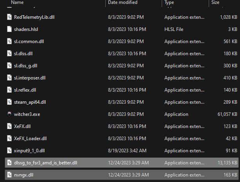Select the XeFX.dll file name

point(22,126)
